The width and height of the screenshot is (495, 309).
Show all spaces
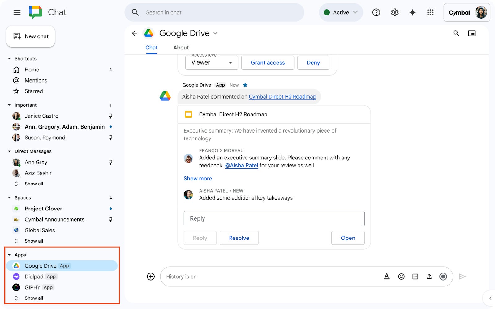pyautogui.click(x=34, y=241)
